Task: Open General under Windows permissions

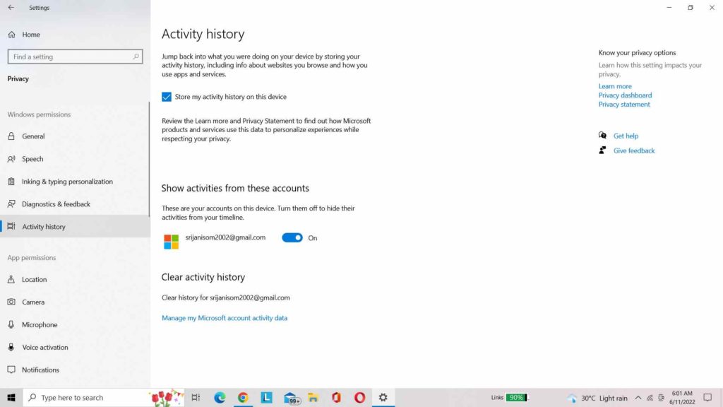Action: point(34,136)
